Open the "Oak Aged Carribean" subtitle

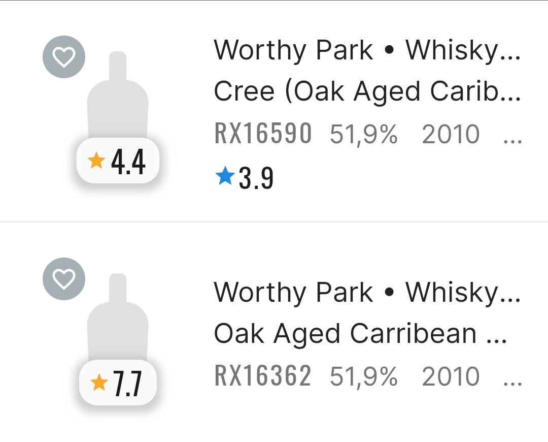tap(359, 334)
